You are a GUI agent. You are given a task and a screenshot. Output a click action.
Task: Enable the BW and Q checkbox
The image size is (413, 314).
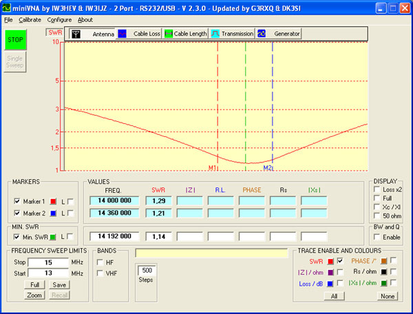point(377,237)
